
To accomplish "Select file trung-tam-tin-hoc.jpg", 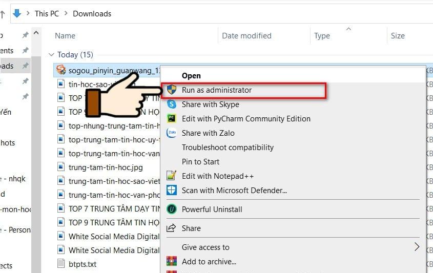I will [106, 167].
